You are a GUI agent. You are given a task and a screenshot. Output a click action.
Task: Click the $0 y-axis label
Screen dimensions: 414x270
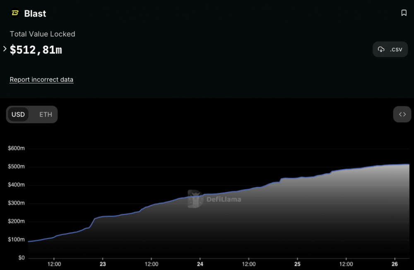22,258
